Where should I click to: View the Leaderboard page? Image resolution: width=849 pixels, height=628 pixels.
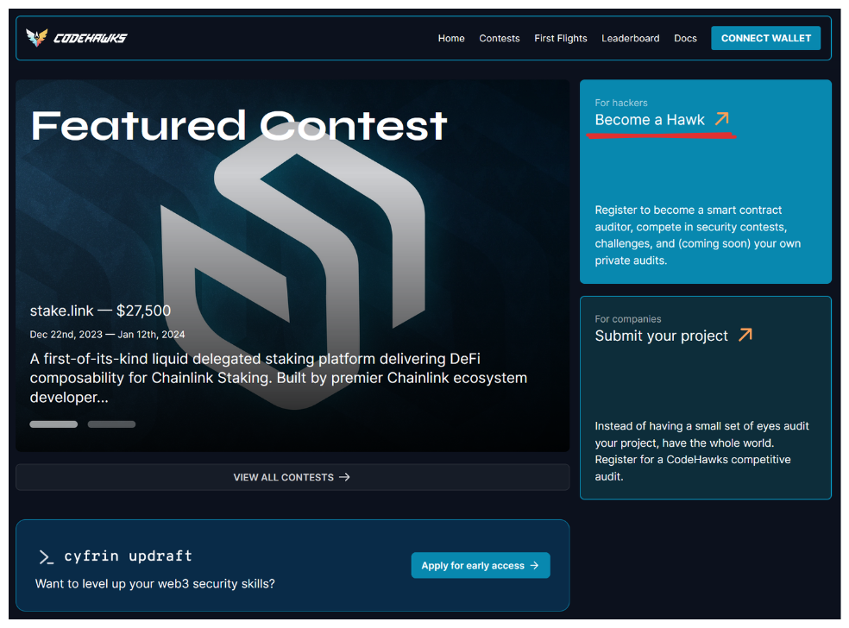pyautogui.click(x=631, y=38)
